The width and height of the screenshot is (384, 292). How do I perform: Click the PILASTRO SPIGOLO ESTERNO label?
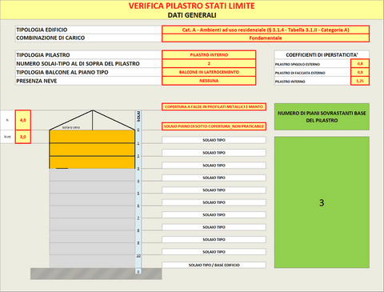298,64
